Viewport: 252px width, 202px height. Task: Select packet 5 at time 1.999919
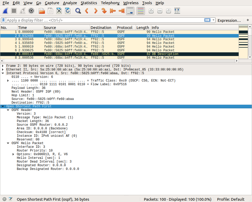point(119,47)
